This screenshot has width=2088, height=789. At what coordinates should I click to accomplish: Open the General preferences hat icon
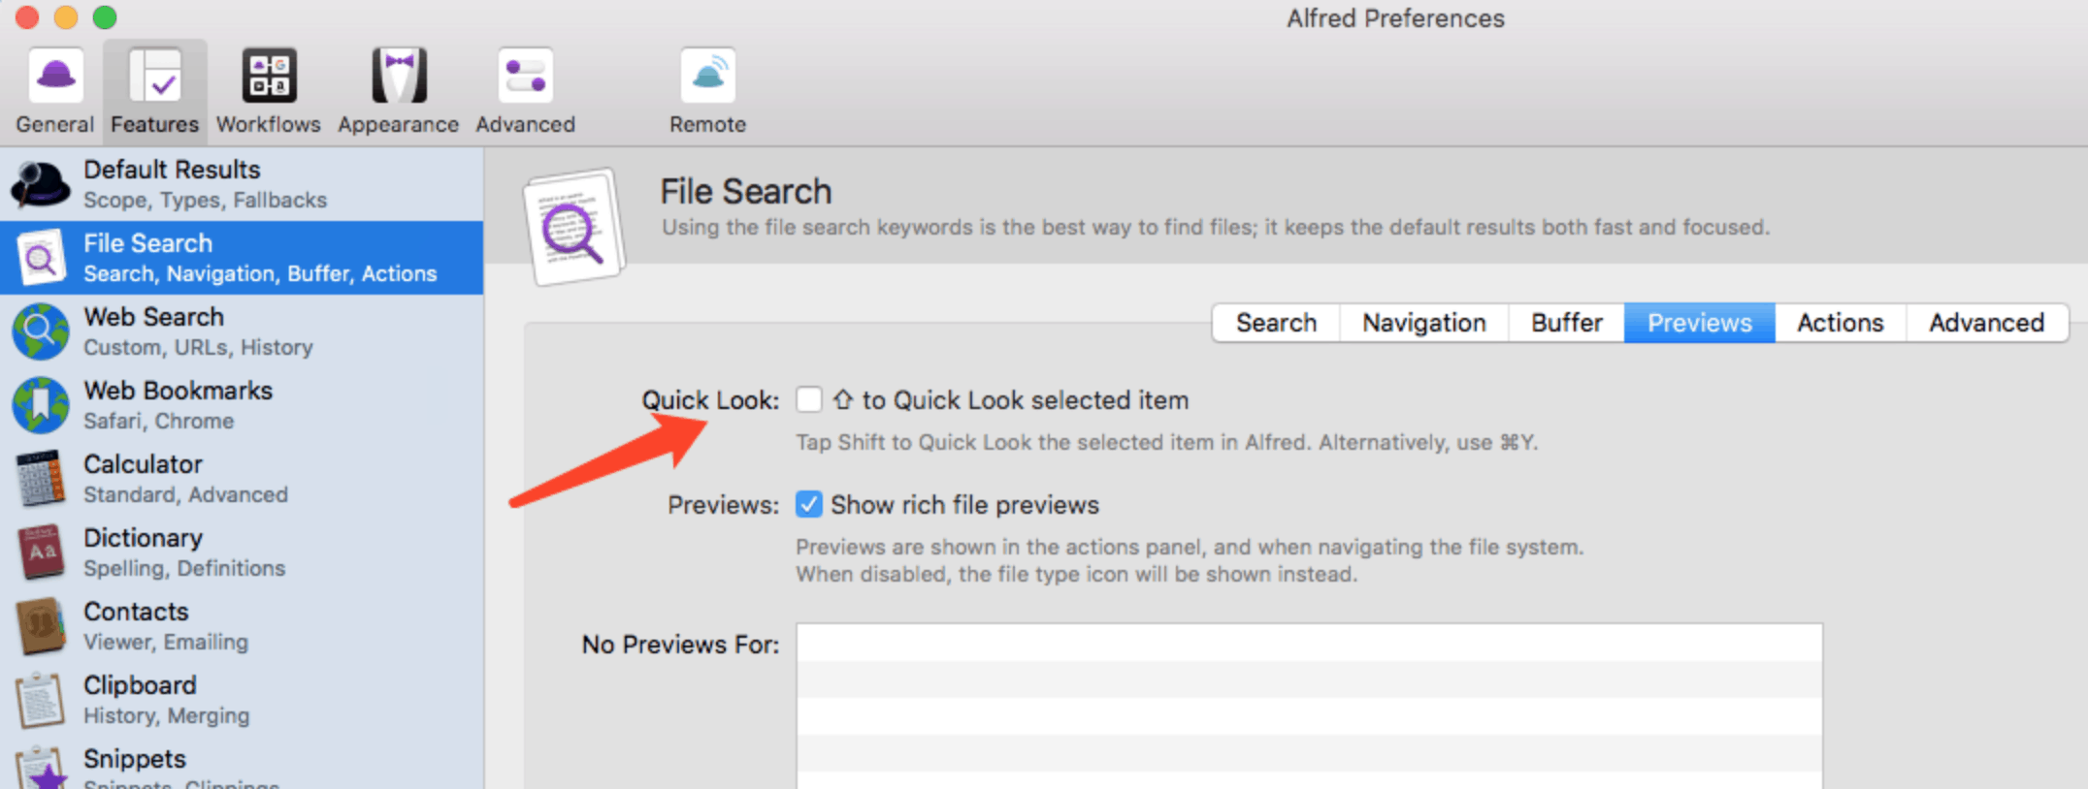click(55, 76)
